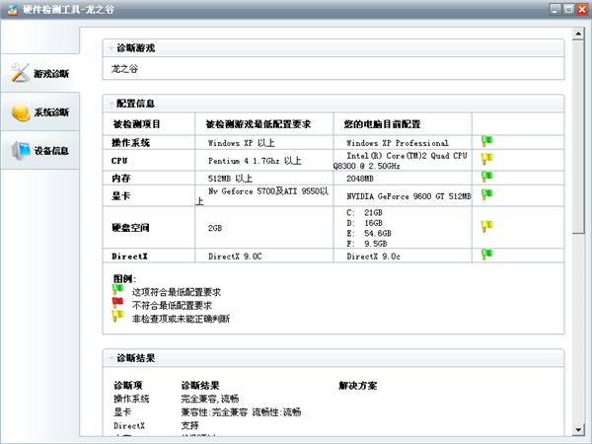Click the C: 21GB disk entry

click(x=364, y=212)
